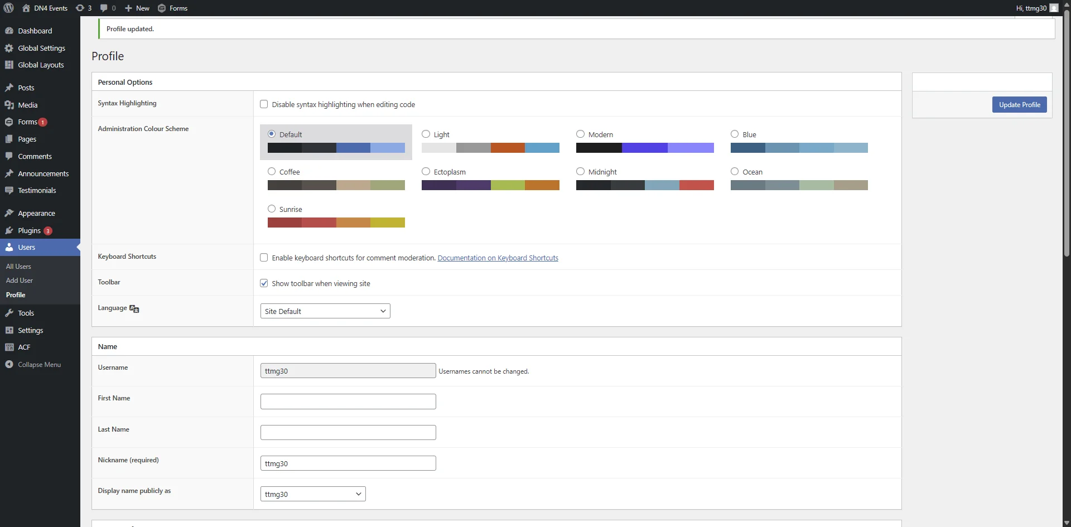Click the WordPress logo in toolbar

(8, 8)
